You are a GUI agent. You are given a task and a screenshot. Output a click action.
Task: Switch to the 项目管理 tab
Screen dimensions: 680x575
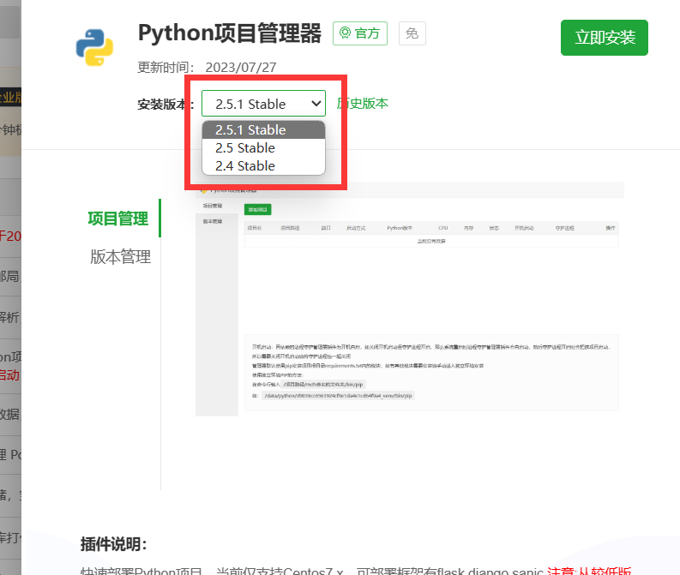point(118,219)
